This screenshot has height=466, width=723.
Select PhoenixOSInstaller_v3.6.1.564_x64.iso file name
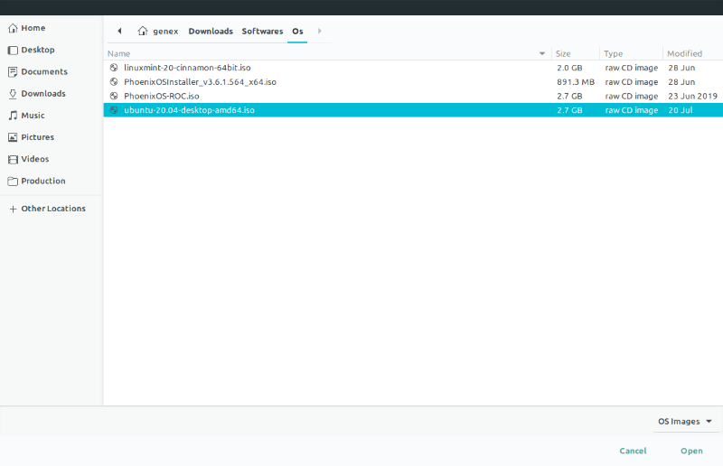click(x=200, y=82)
